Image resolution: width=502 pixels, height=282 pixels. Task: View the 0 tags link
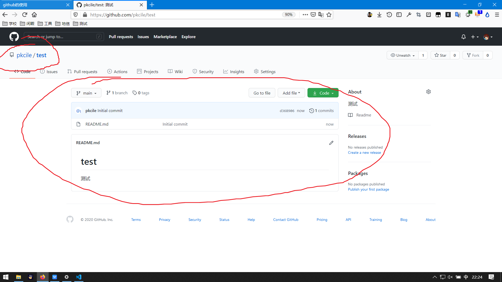141,93
